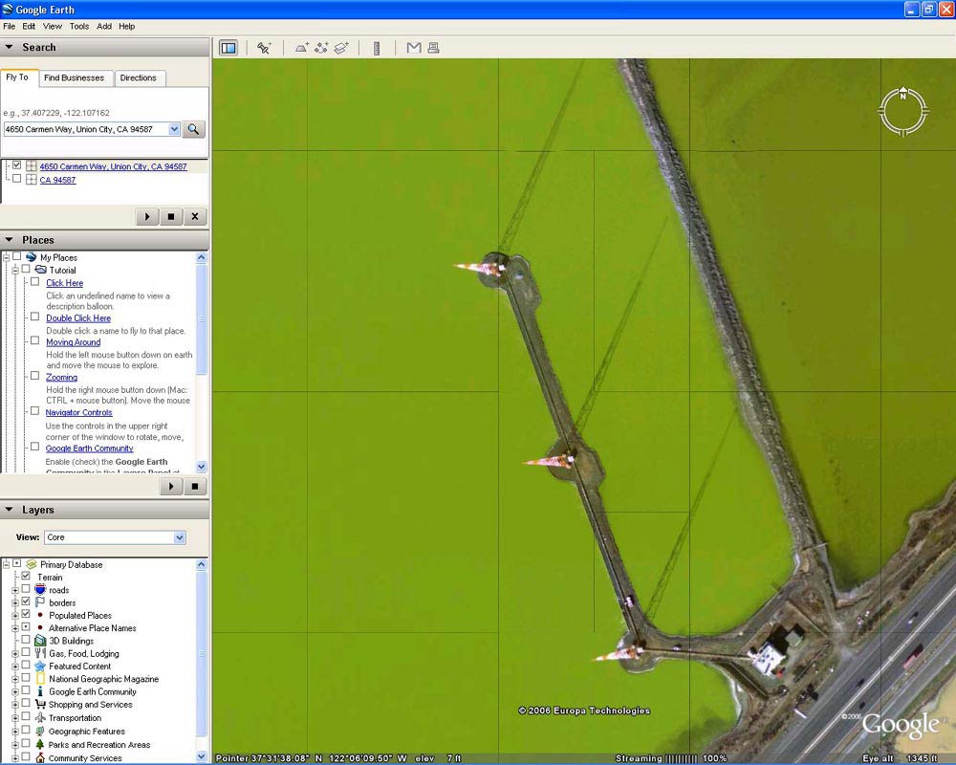Click the National Geographic Magazine layer icon
This screenshot has width=956, height=765.
[x=40, y=679]
